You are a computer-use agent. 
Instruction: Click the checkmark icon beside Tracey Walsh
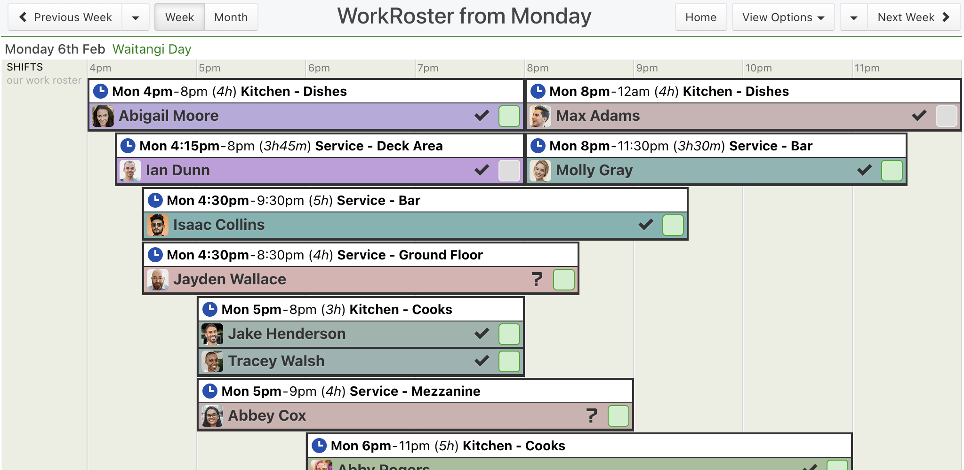click(x=482, y=361)
